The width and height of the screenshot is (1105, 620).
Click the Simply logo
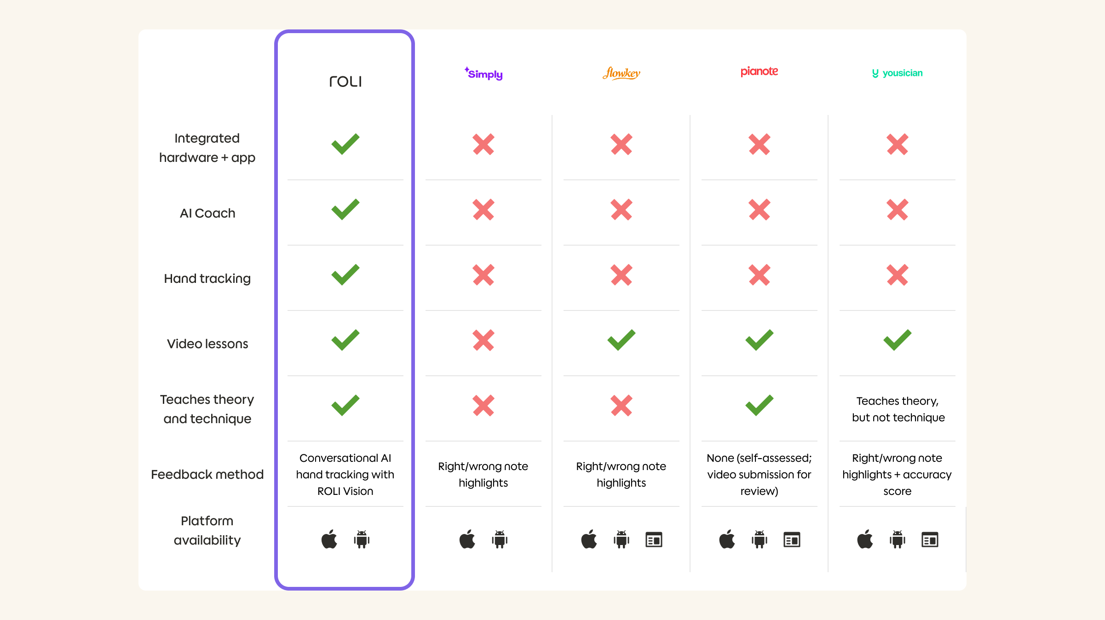coord(483,74)
